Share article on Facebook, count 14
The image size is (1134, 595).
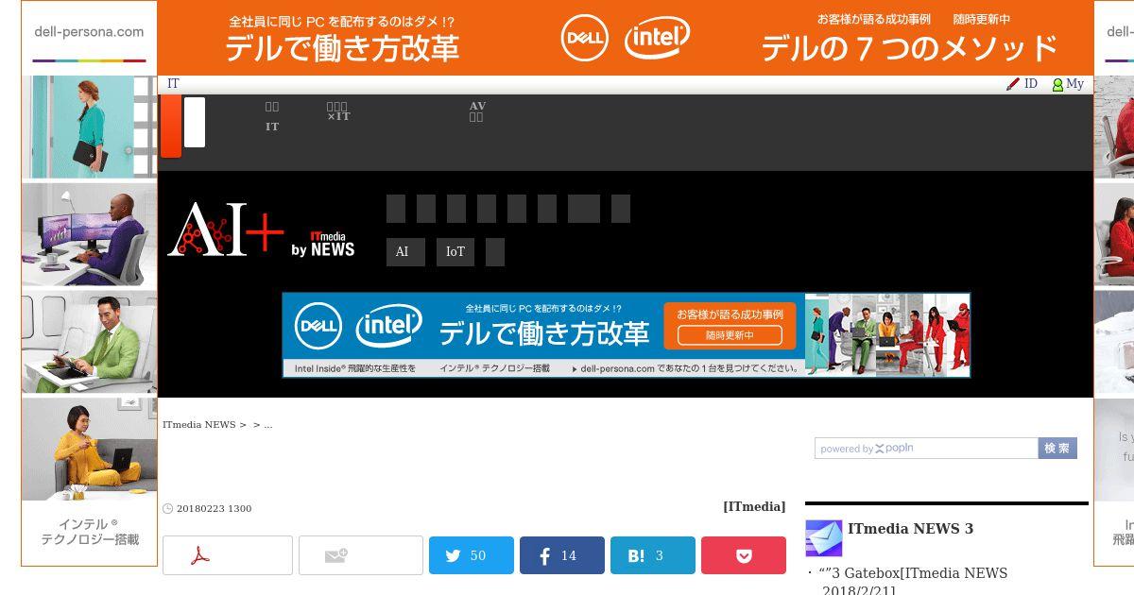(562, 555)
